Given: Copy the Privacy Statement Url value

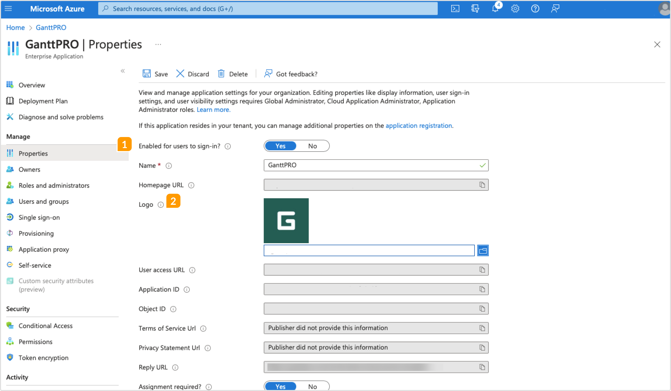Looking at the screenshot, I should (x=482, y=347).
